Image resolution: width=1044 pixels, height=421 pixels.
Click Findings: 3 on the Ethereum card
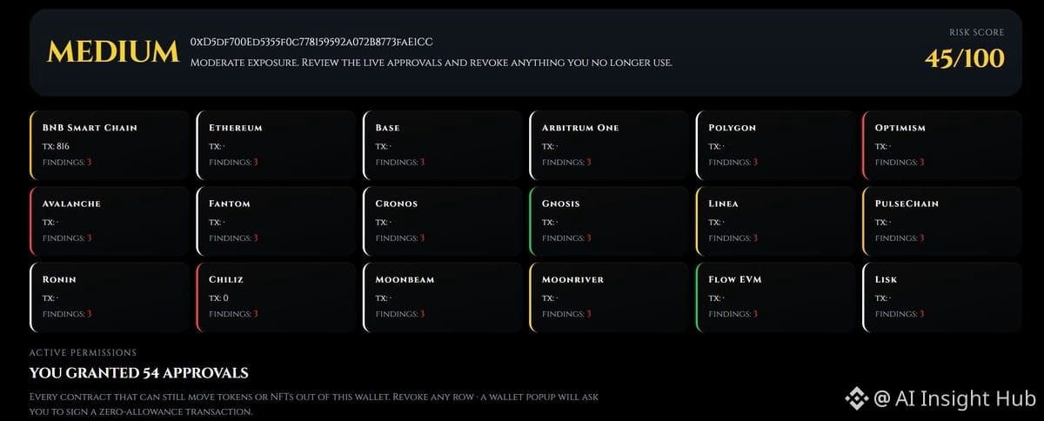[x=233, y=163]
